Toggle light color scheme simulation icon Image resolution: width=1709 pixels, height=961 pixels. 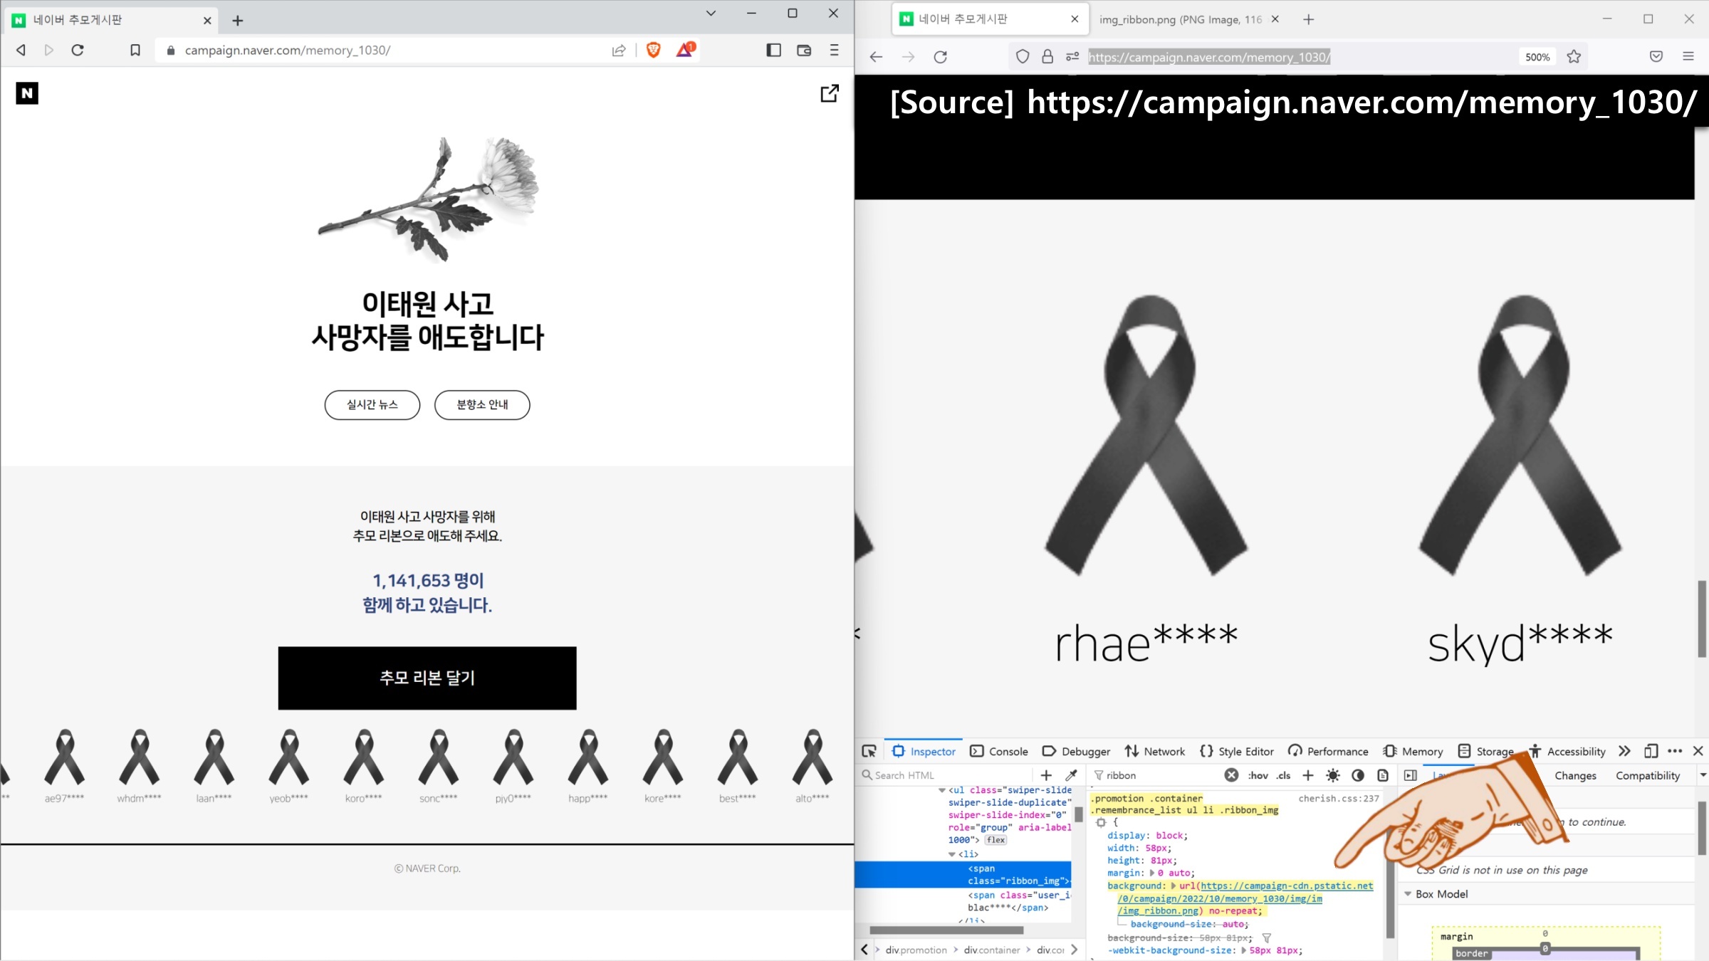(1333, 775)
